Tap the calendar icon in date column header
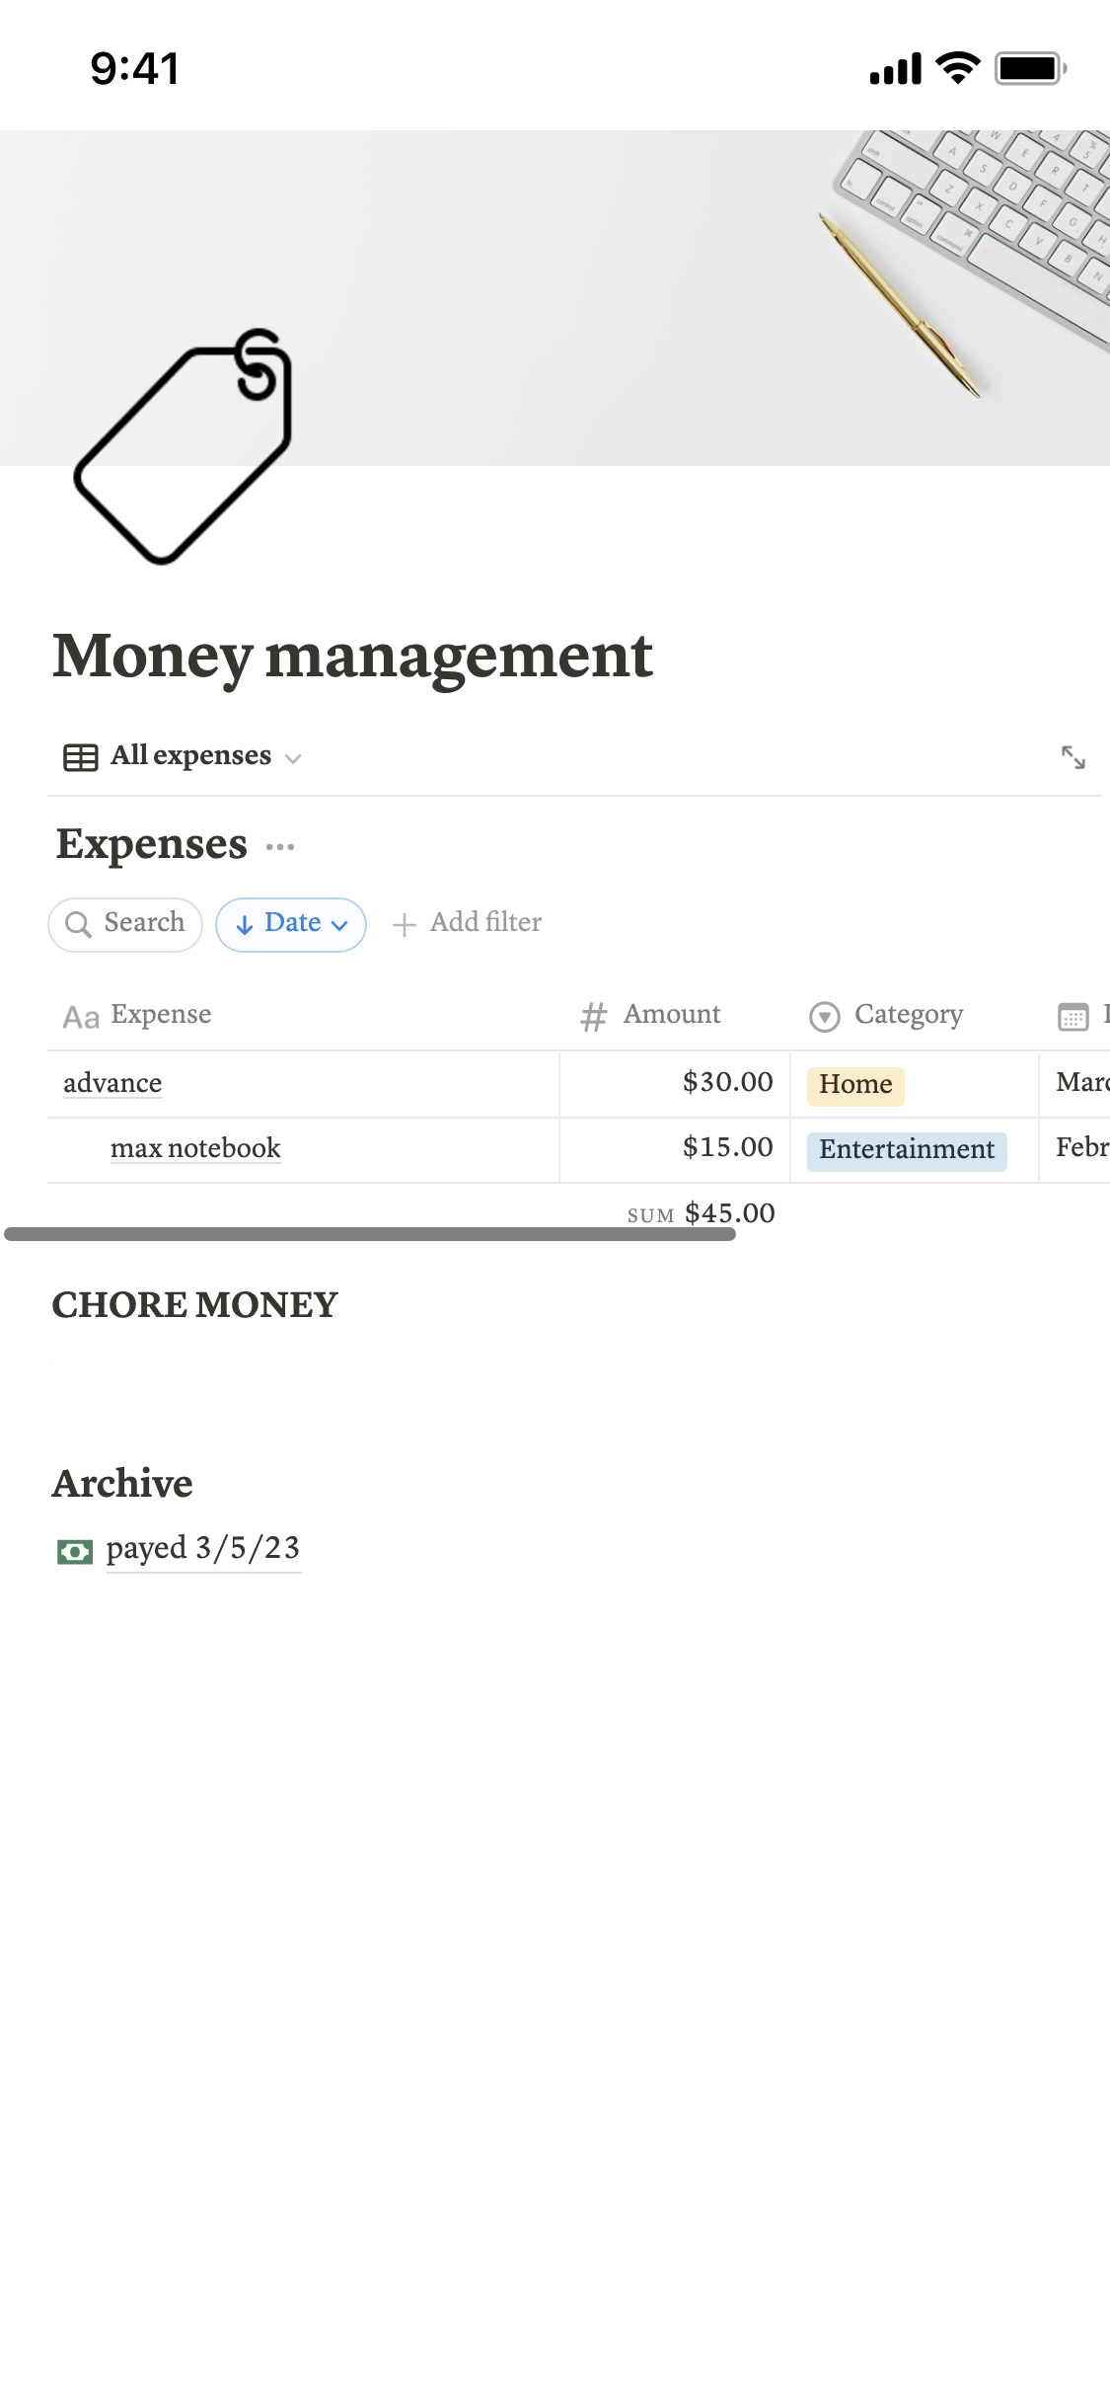 [1073, 1016]
